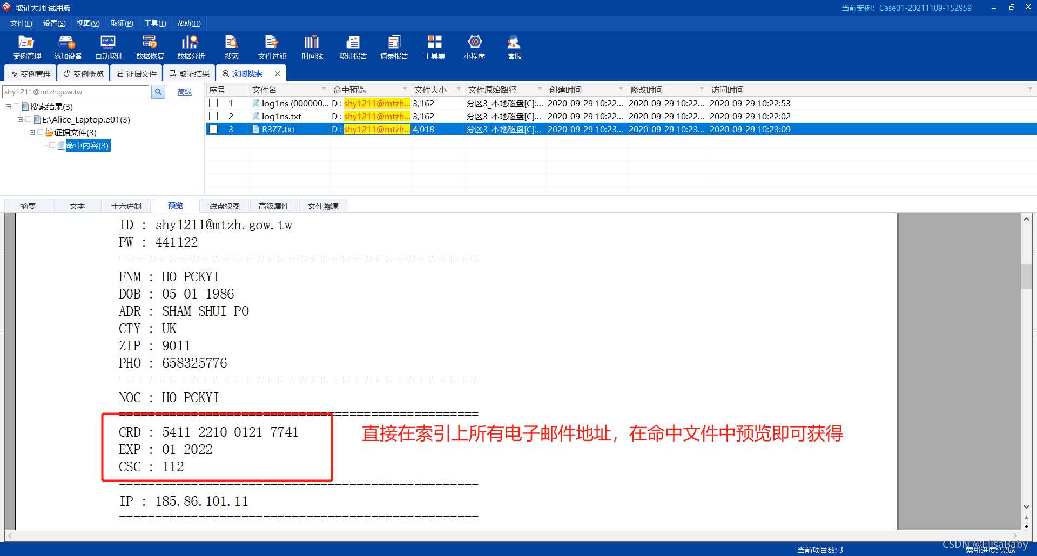The image size is (1037, 556).
Task: Click the 证据文件 folder icon in tree
Action: click(x=49, y=132)
